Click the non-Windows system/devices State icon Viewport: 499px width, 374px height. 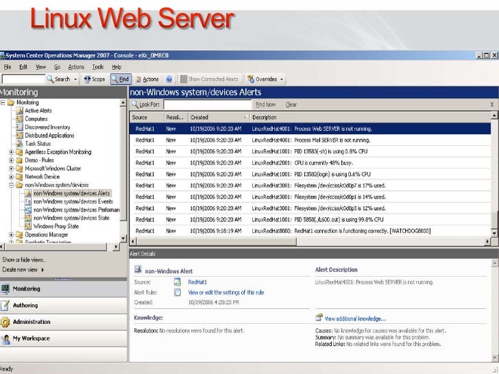[x=28, y=218]
